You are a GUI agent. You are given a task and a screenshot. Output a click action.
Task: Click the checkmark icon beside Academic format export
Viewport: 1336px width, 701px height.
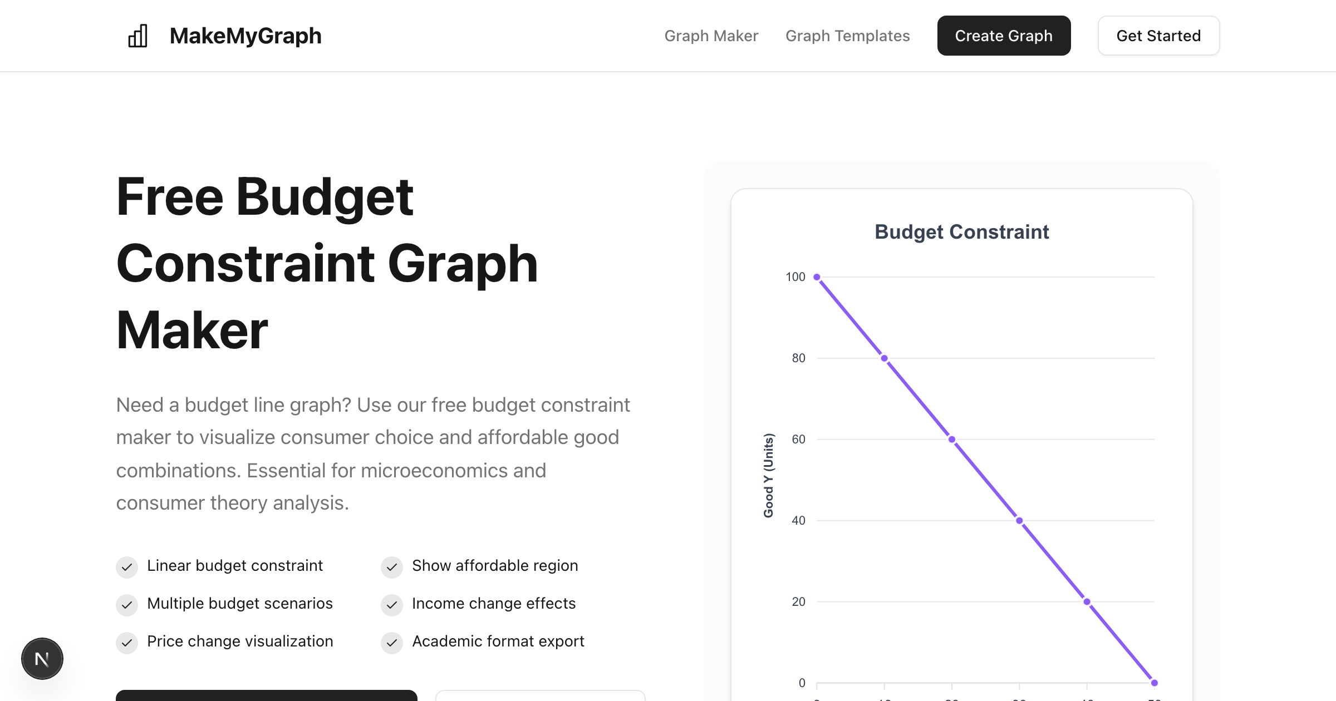click(392, 643)
